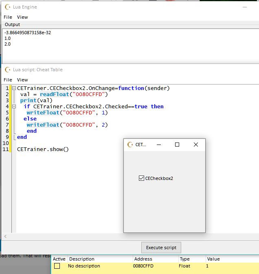Click the Lua script Cheat Table window icon

click(7, 70)
